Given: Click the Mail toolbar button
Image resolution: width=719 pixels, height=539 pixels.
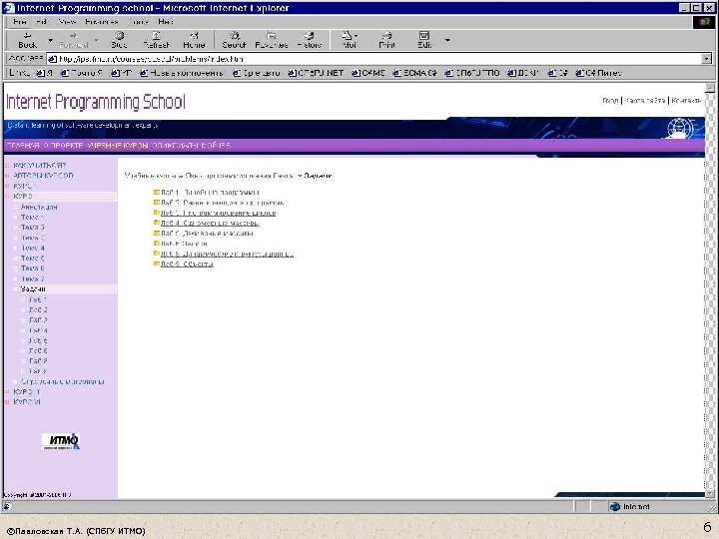Looking at the screenshot, I should pos(350,40).
